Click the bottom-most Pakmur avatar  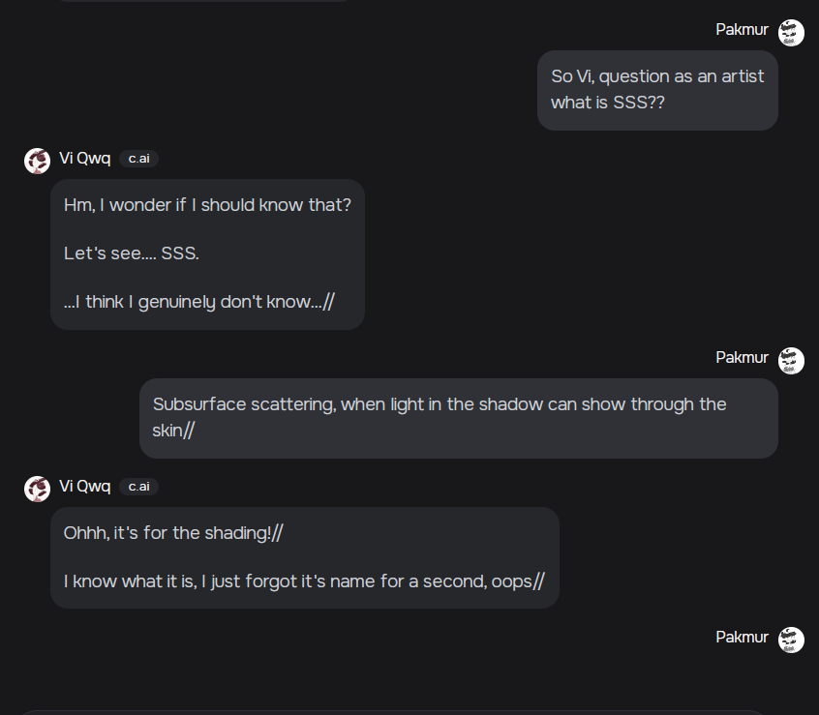(x=791, y=640)
